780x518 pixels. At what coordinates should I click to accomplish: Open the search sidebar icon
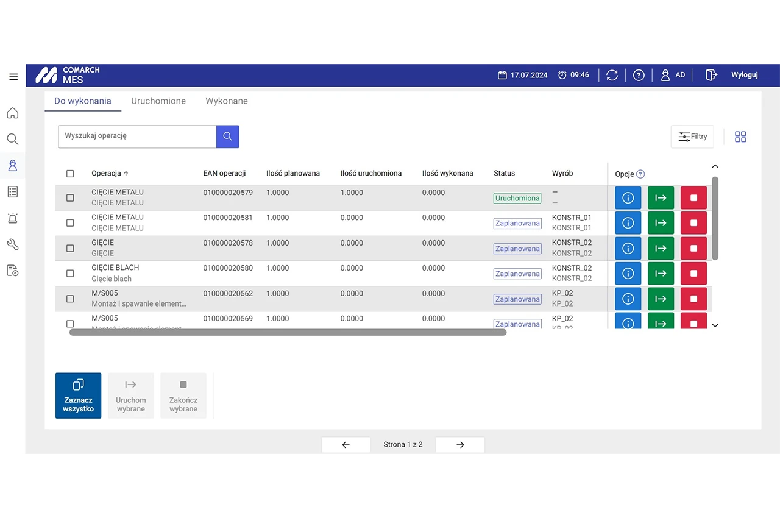(12, 139)
